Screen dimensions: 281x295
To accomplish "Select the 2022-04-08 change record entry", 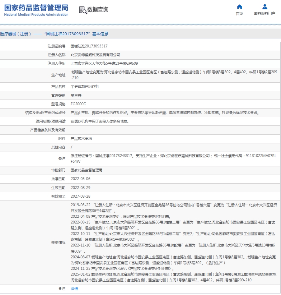I will click(121, 217).
